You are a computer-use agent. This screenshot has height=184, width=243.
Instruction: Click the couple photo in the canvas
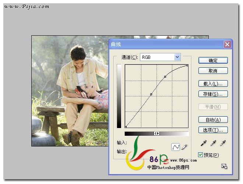pyautogui.click(x=70, y=91)
